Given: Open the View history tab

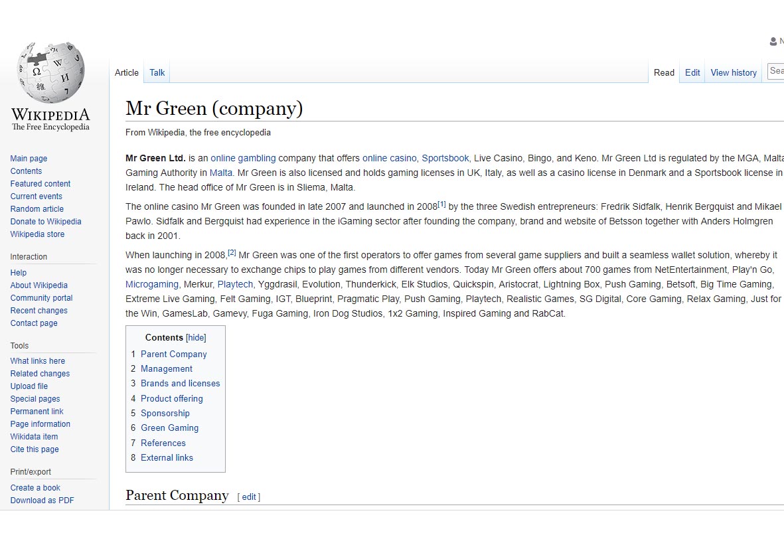Looking at the screenshot, I should 734,72.
